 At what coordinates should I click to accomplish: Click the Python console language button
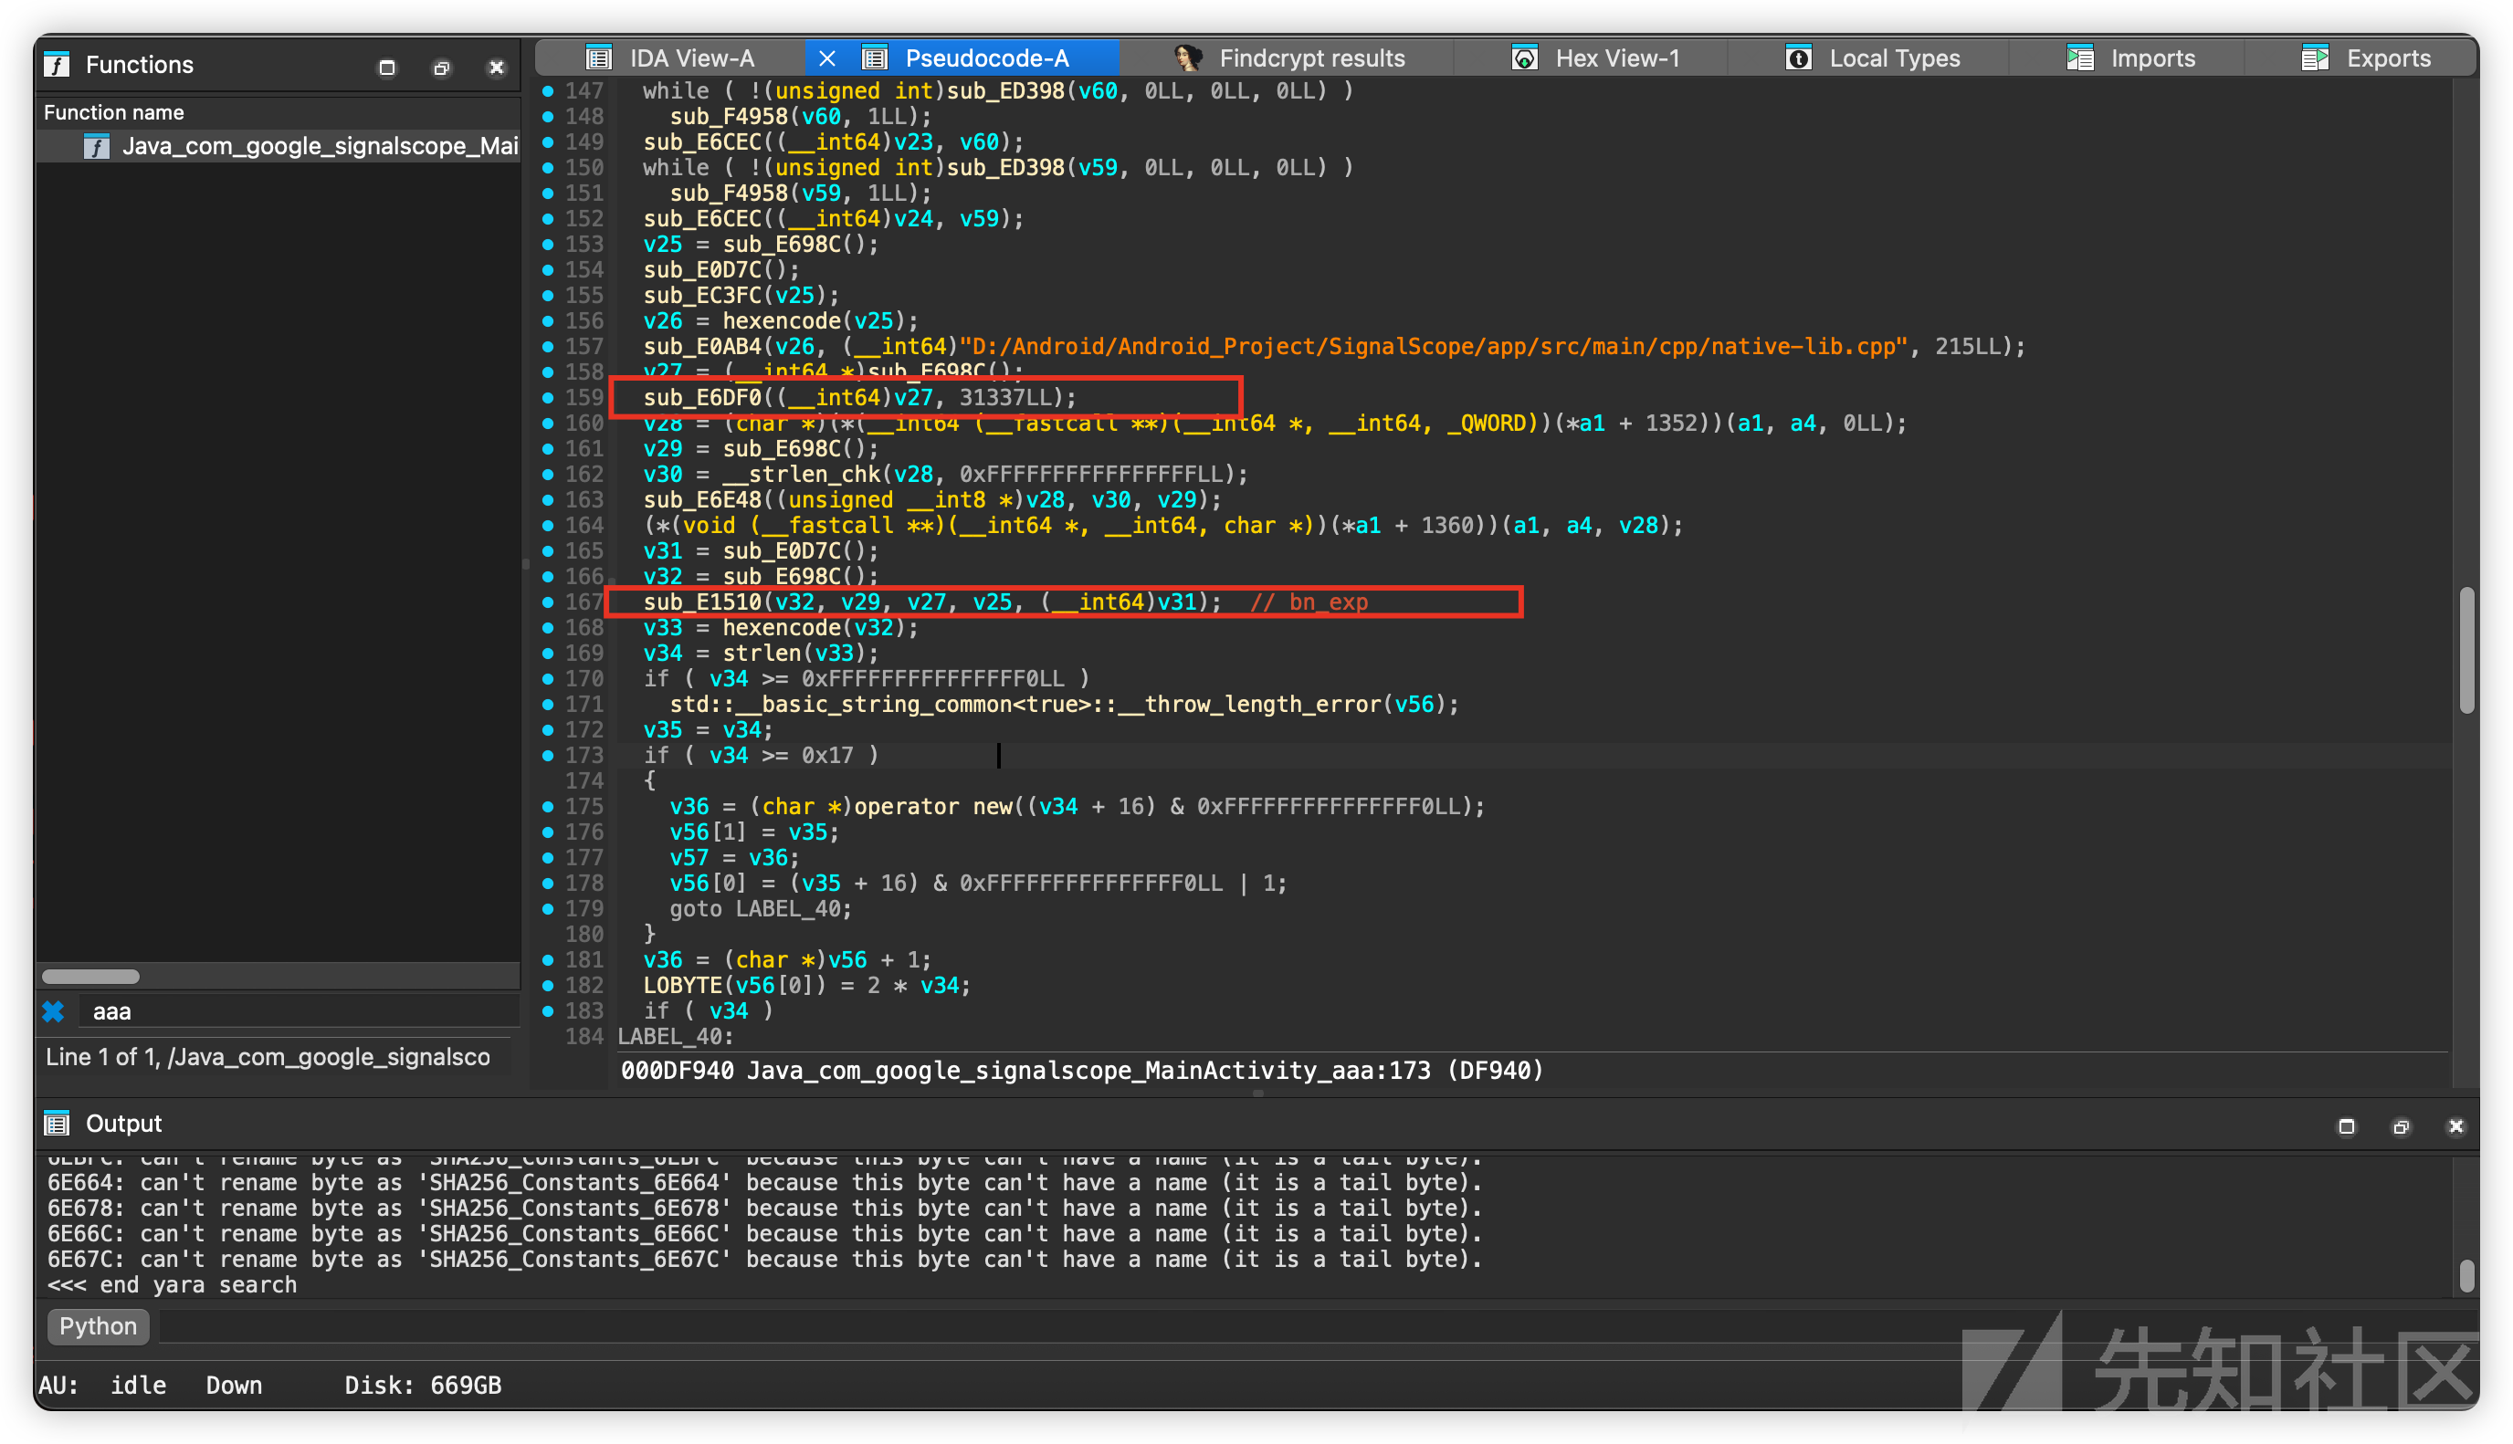(x=99, y=1326)
